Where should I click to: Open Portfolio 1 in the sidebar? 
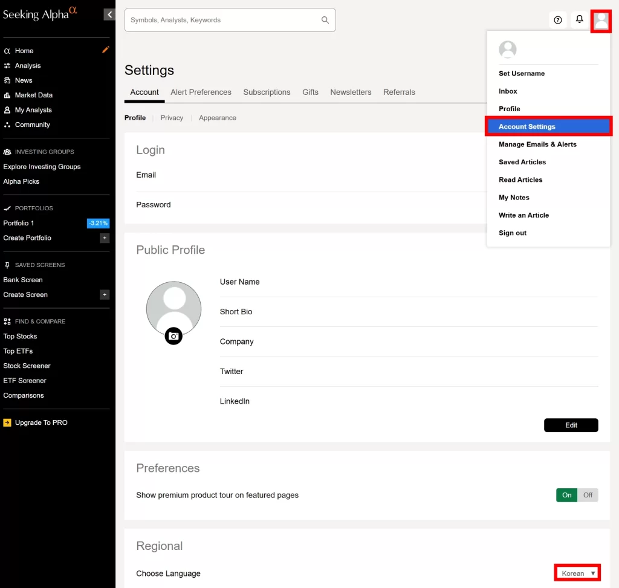point(19,223)
